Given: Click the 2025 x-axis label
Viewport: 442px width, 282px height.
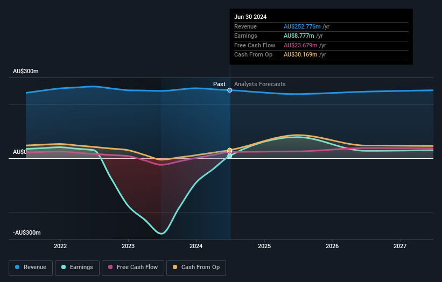Looking at the screenshot, I should (264, 246).
